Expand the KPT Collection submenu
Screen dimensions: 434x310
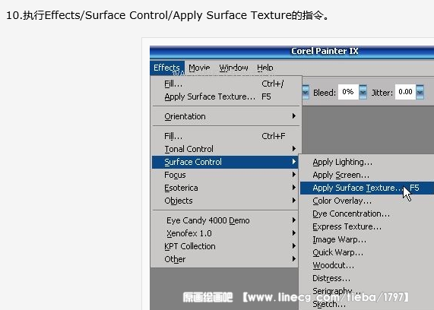[225, 246]
